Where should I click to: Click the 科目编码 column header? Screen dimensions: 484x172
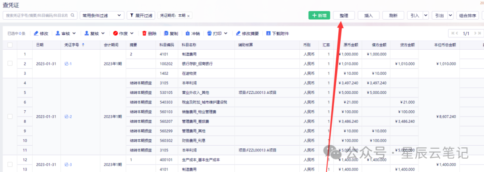tap(167, 45)
